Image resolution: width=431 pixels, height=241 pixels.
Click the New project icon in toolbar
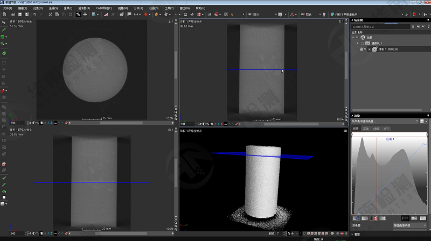tap(4, 15)
